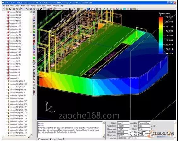Screen dimensions: 178x141
Task: Click the Open project folder icon
Action: 7,9
